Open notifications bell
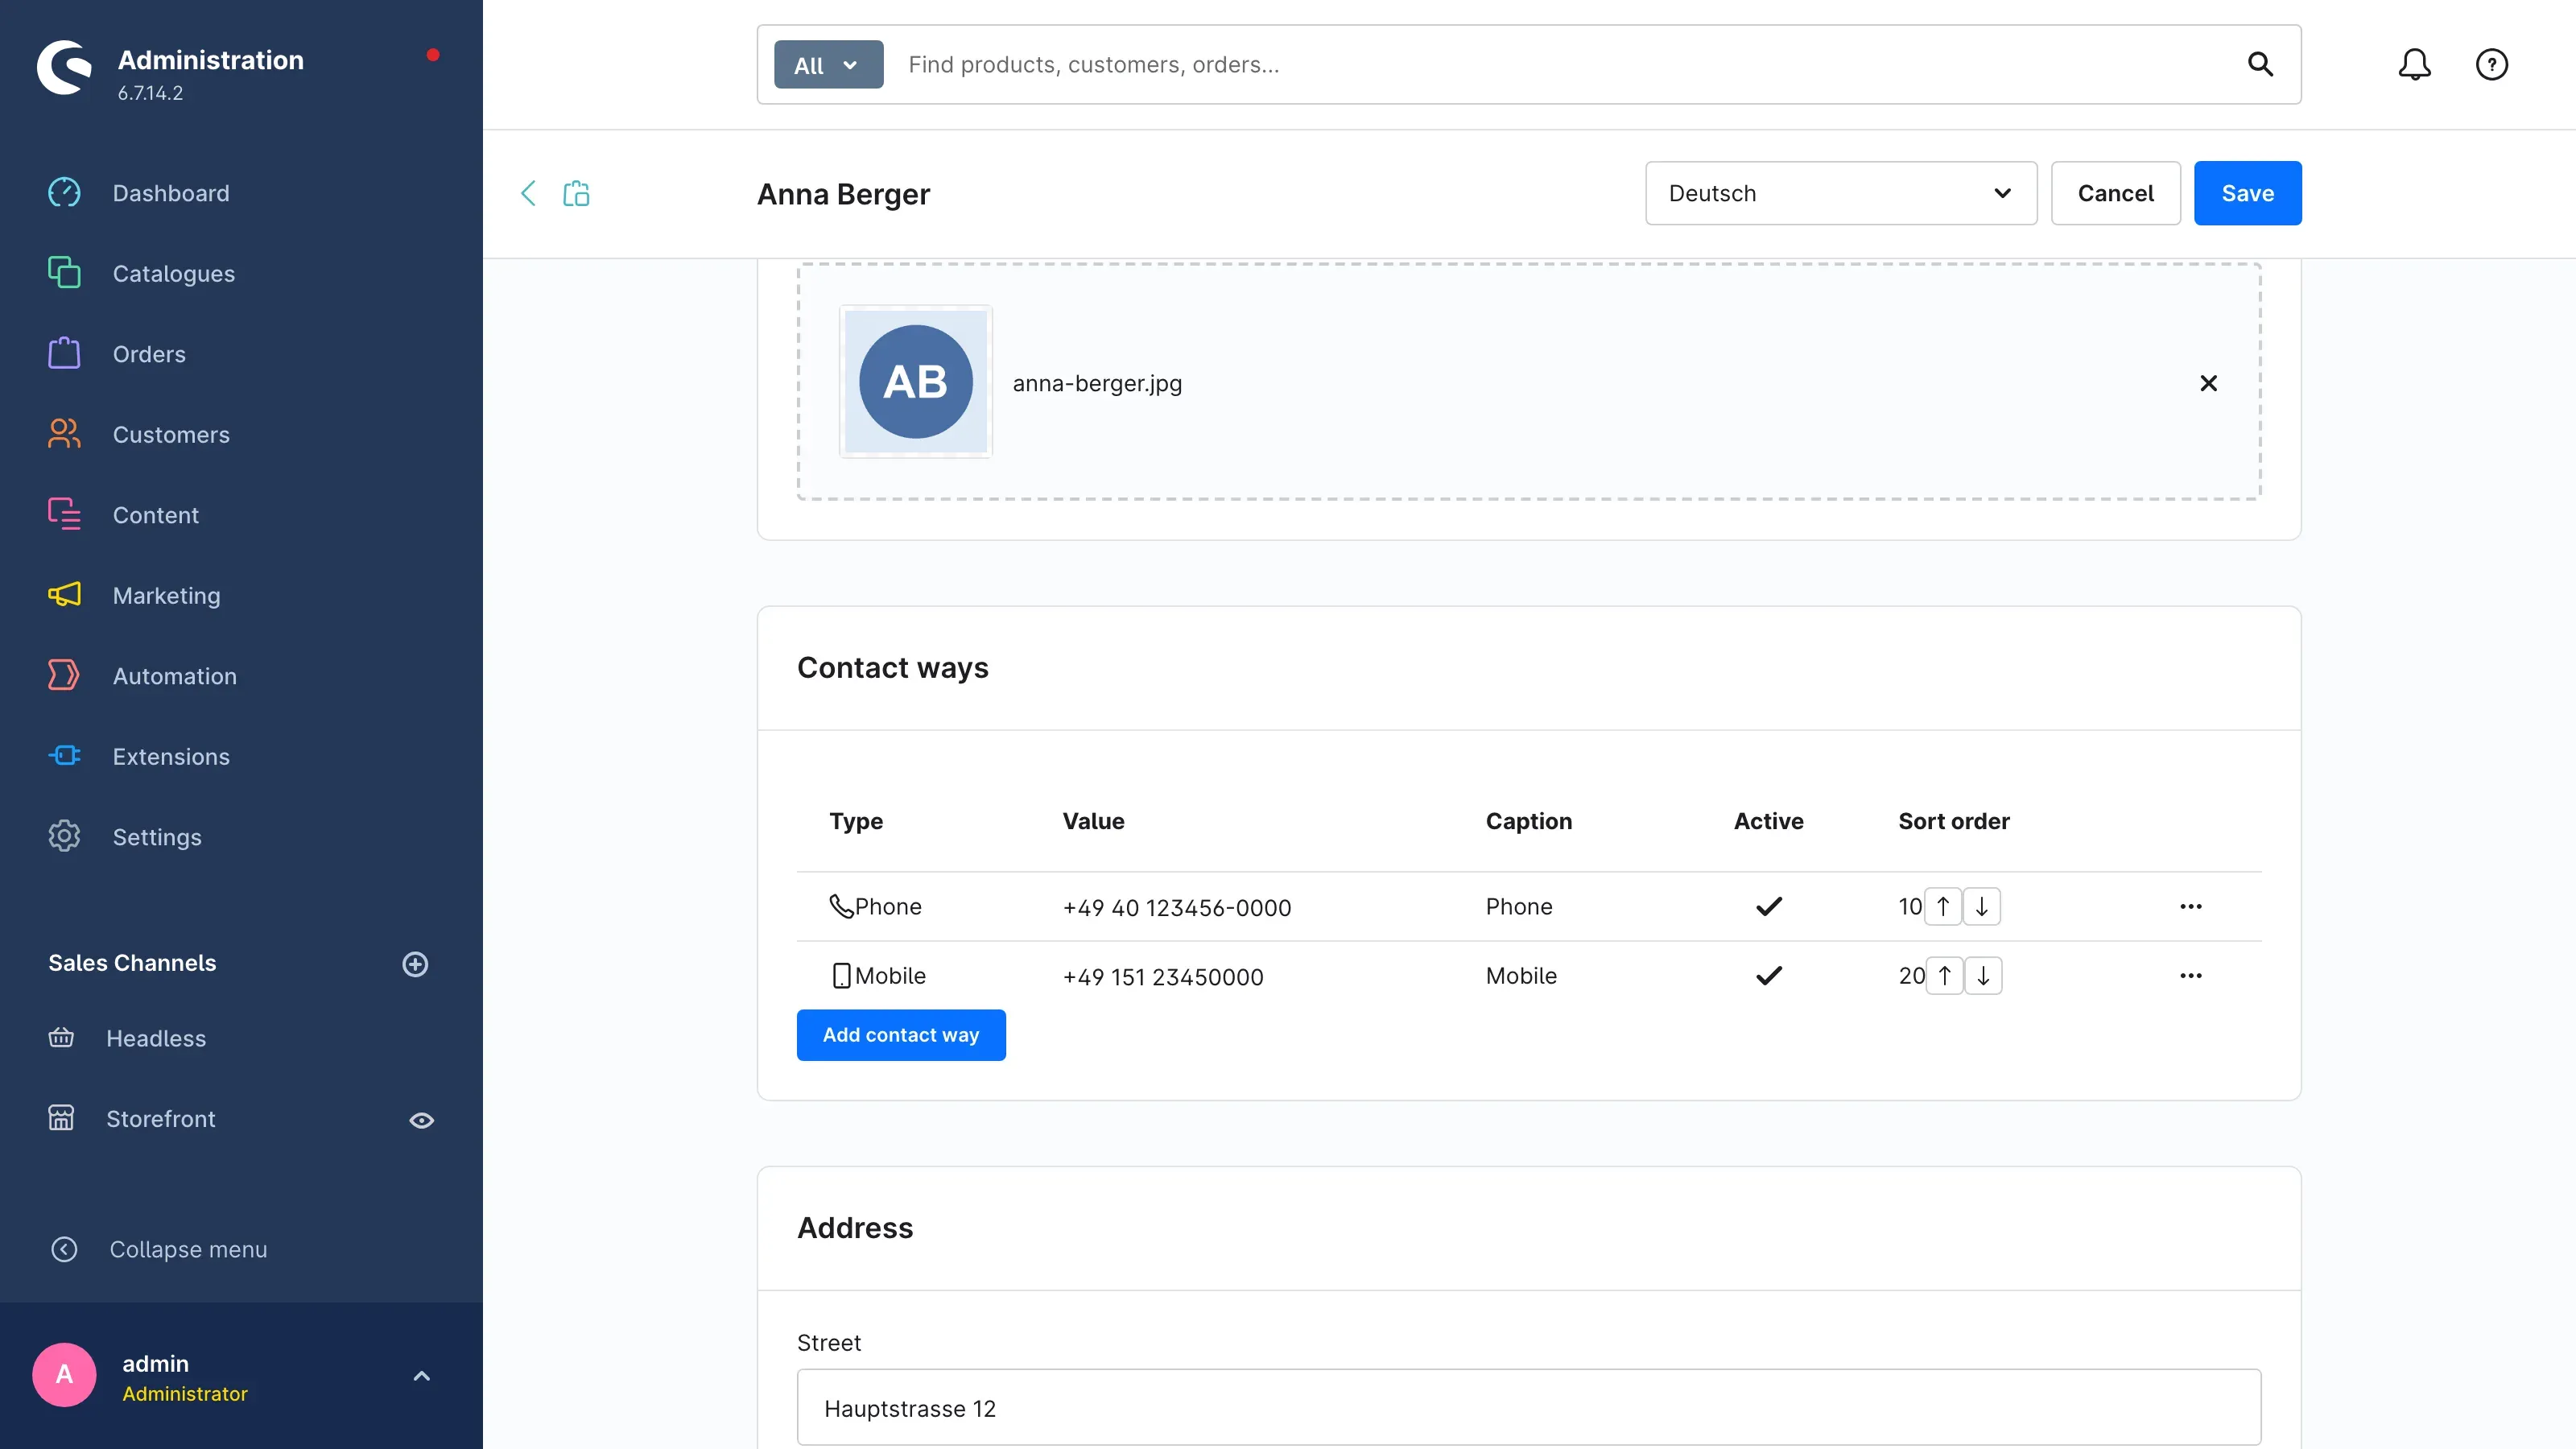 [2414, 65]
